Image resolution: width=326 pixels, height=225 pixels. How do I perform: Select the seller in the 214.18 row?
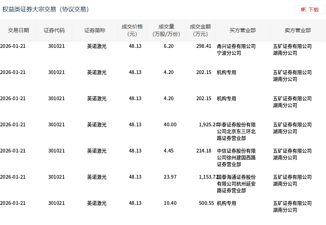pyautogui.click(x=292, y=154)
